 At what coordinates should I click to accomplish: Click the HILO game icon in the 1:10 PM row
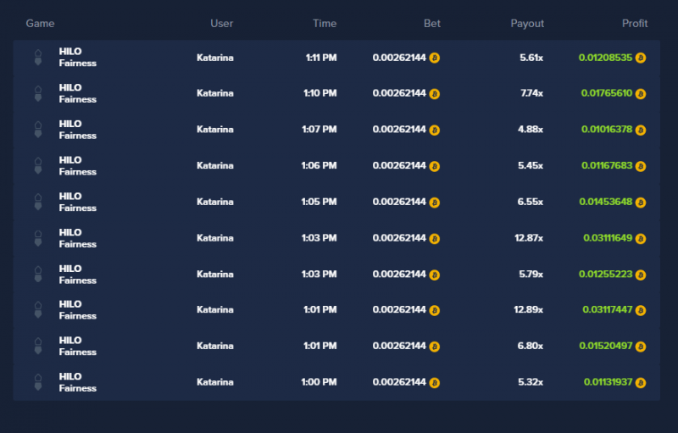[x=38, y=94]
